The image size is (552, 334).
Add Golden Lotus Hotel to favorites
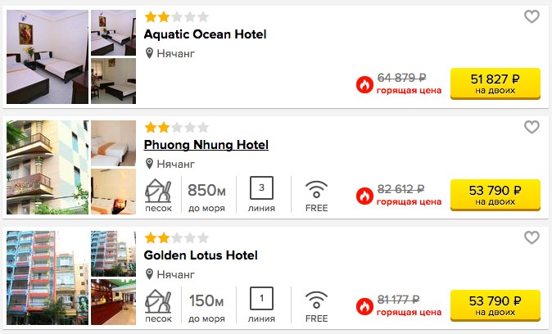coord(532,237)
